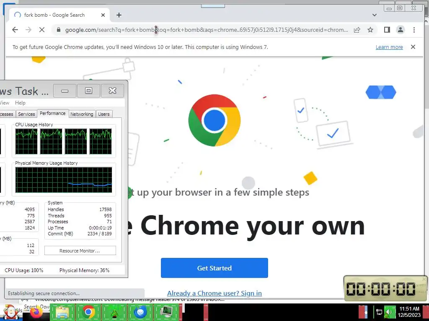Click the Up Time value 0:00:01:19
The height and width of the screenshot is (321, 429).
[100, 228]
